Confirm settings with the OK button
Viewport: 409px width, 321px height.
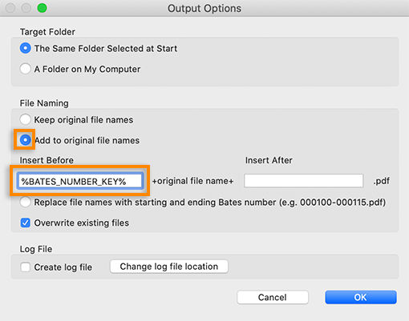point(361,297)
